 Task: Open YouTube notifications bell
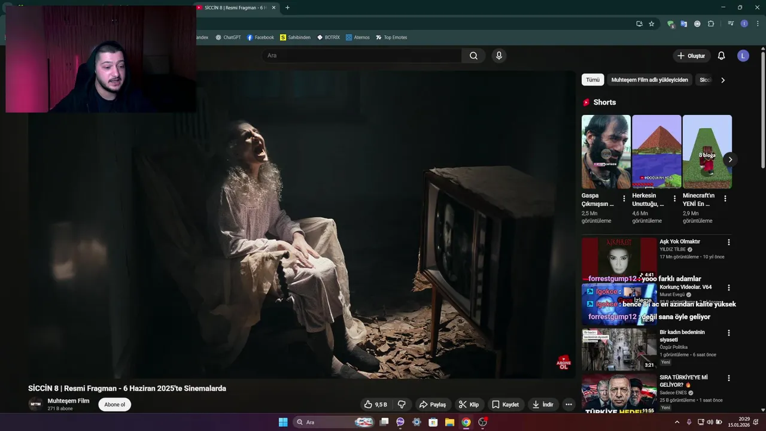[x=721, y=56]
